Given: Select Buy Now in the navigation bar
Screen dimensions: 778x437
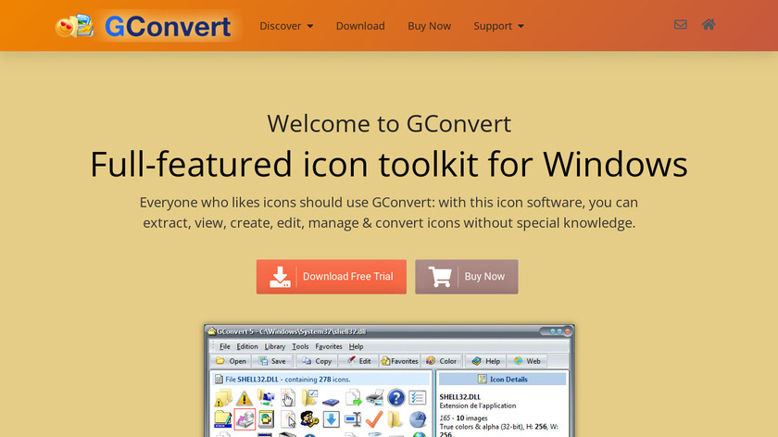Looking at the screenshot, I should (429, 26).
